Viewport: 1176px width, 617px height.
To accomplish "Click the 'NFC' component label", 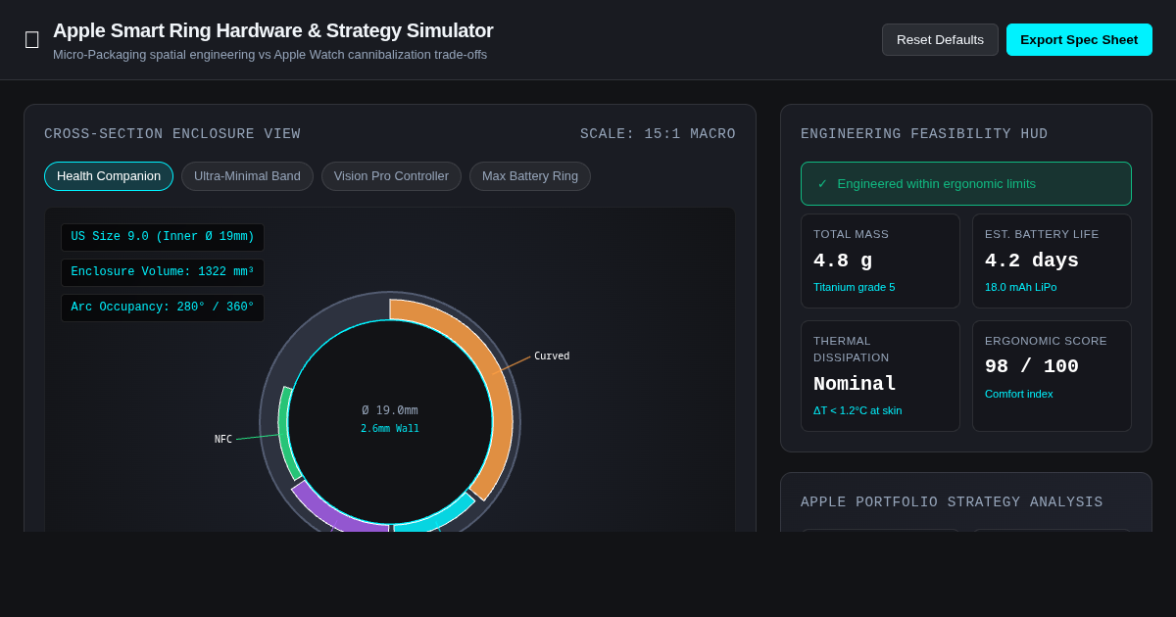I will (x=223, y=440).
